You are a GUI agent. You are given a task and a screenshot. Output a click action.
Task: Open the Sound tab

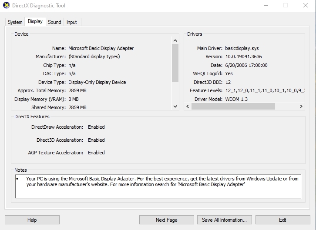tap(54, 22)
